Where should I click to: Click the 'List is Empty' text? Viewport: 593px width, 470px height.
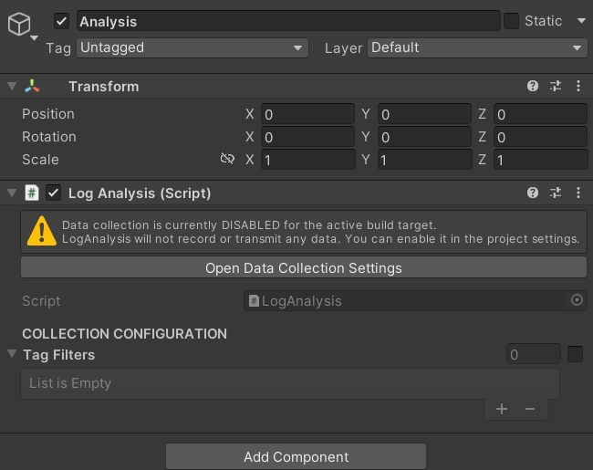click(70, 383)
